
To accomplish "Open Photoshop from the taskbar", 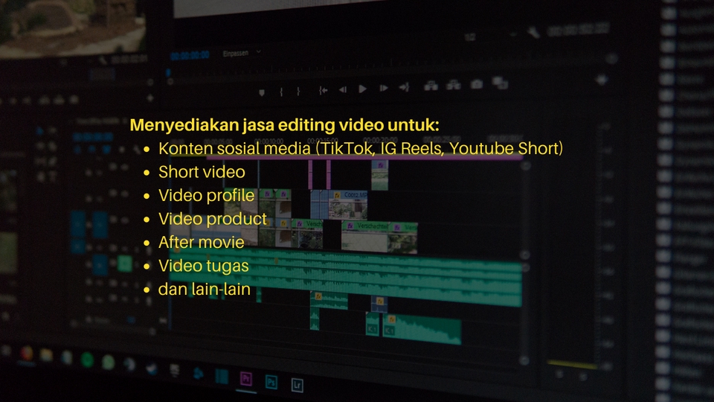I will [271, 381].
